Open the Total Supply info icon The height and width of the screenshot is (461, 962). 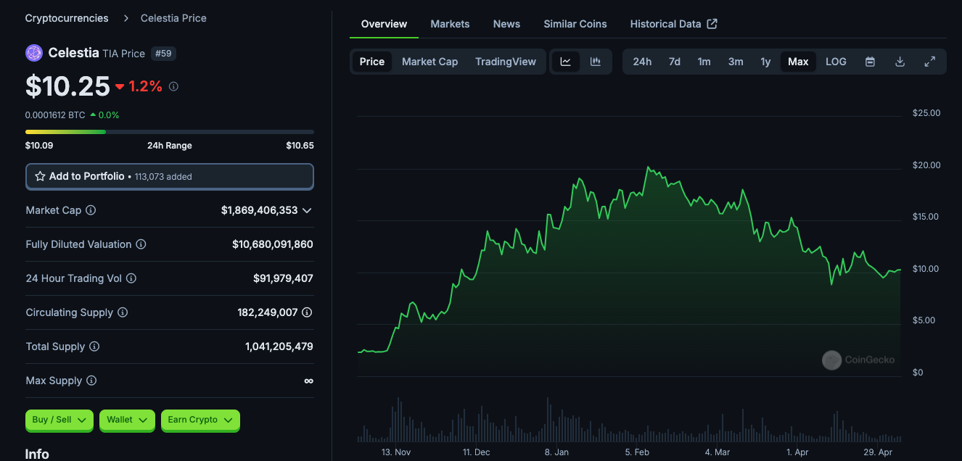point(94,346)
